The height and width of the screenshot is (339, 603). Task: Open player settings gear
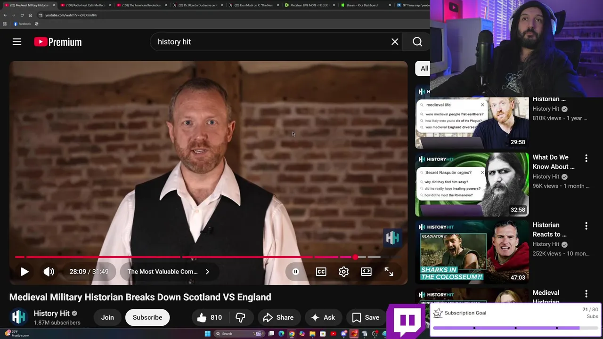343,272
